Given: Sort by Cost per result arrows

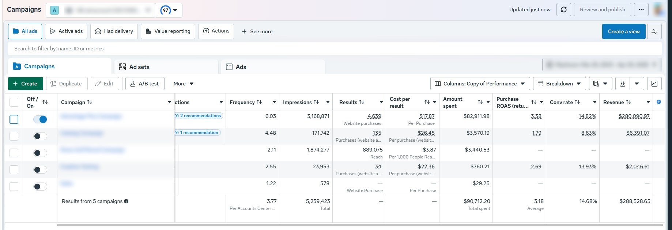Looking at the screenshot, I should point(427,102).
